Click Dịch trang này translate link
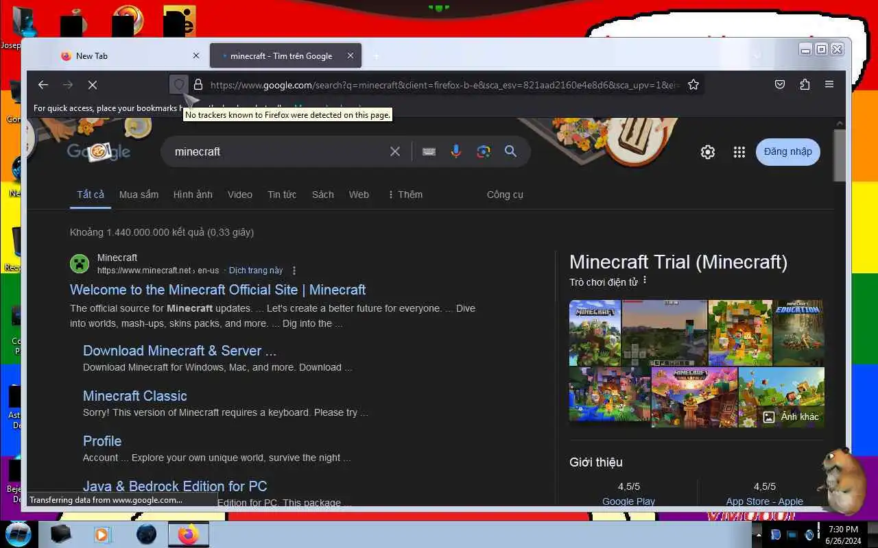Screen dimensions: 878x548 click(256, 271)
